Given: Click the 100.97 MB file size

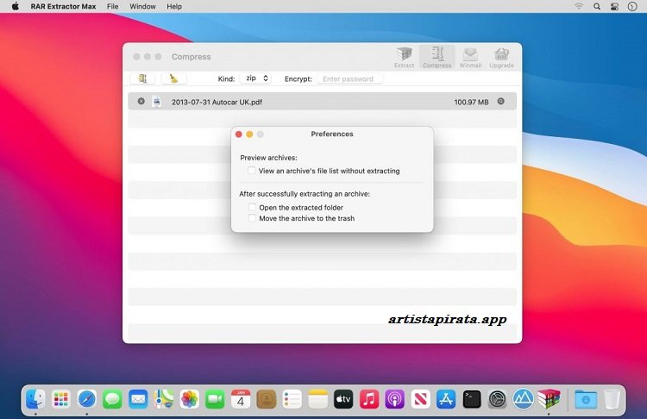Looking at the screenshot, I should coord(471,102).
